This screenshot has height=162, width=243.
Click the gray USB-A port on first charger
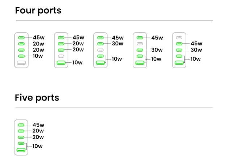[x=21, y=64]
